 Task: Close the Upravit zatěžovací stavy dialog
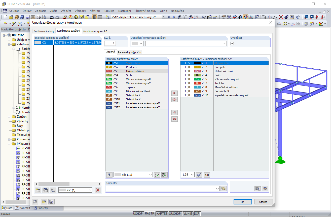coord(271,22)
